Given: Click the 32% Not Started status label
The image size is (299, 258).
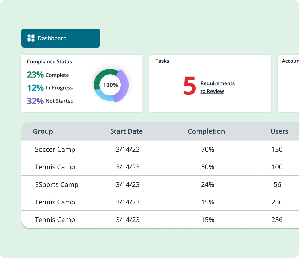Looking at the screenshot, I should click(50, 101).
